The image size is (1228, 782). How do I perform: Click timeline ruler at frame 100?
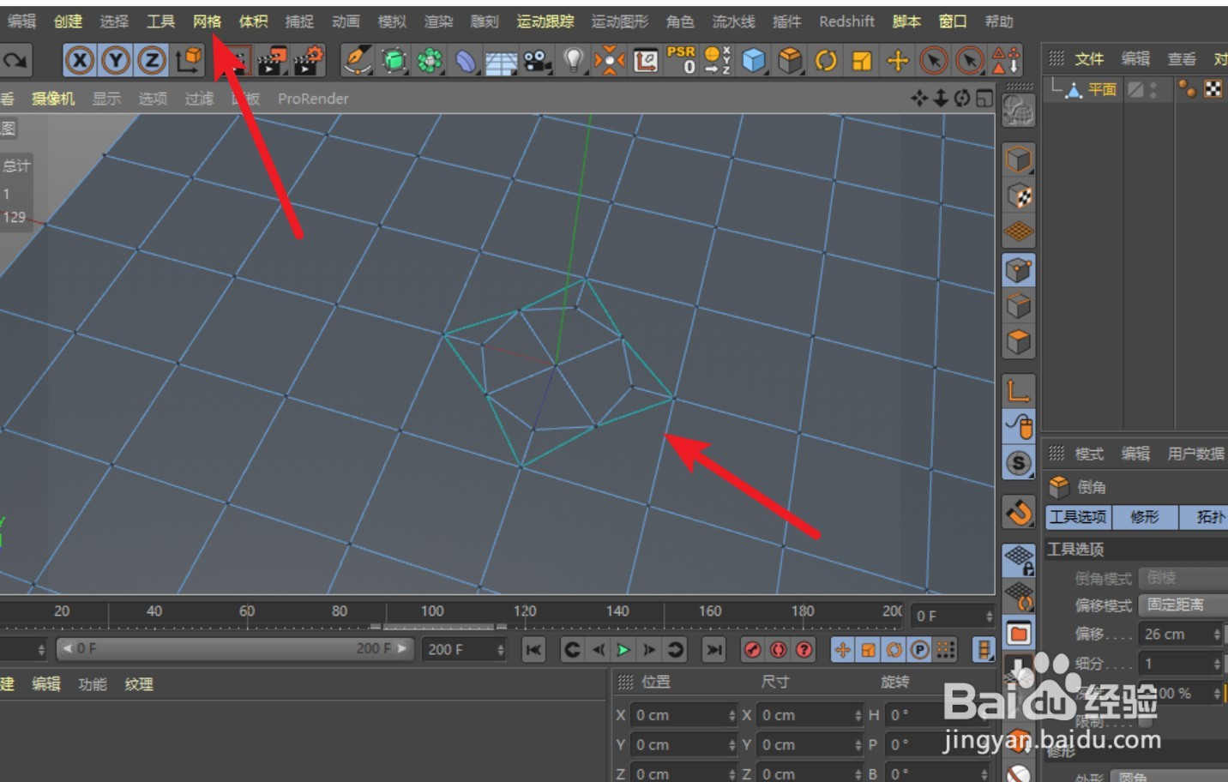tap(432, 611)
